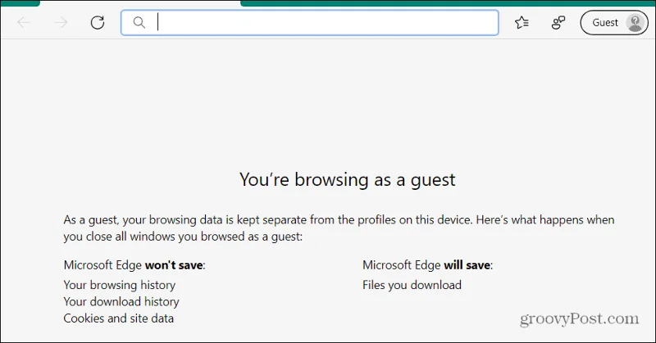Click the Guest avatar picture
Image resolution: width=656 pixels, height=343 pixels.
[635, 23]
